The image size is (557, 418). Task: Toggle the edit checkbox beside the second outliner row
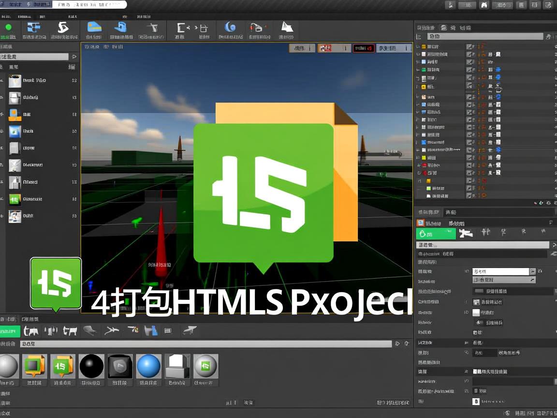click(470, 54)
